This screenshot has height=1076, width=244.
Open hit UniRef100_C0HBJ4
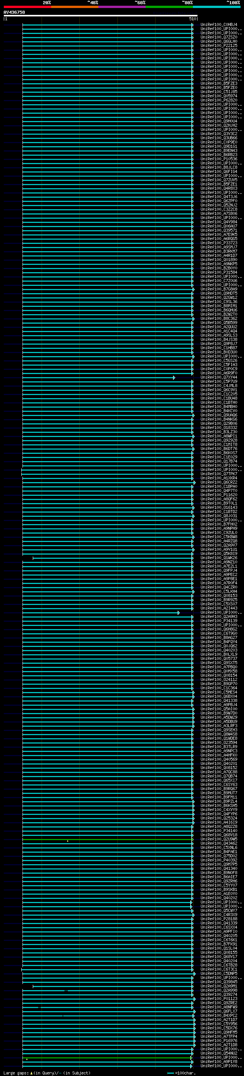tap(218, 25)
